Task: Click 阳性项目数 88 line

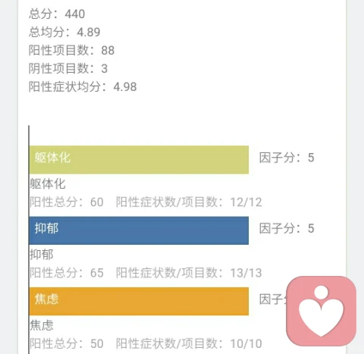Action: 71,50
